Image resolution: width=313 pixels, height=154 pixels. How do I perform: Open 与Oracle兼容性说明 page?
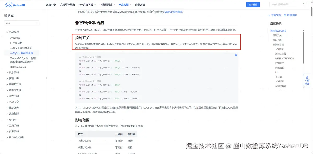pyautogui.click(x=21, y=48)
